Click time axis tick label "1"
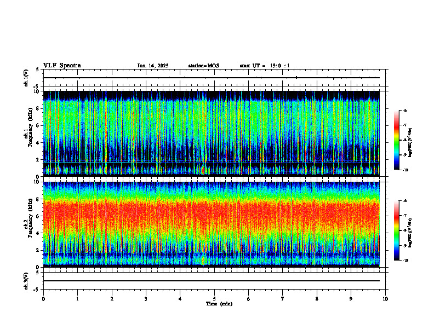The height and width of the screenshot is (335, 434). tap(77, 299)
